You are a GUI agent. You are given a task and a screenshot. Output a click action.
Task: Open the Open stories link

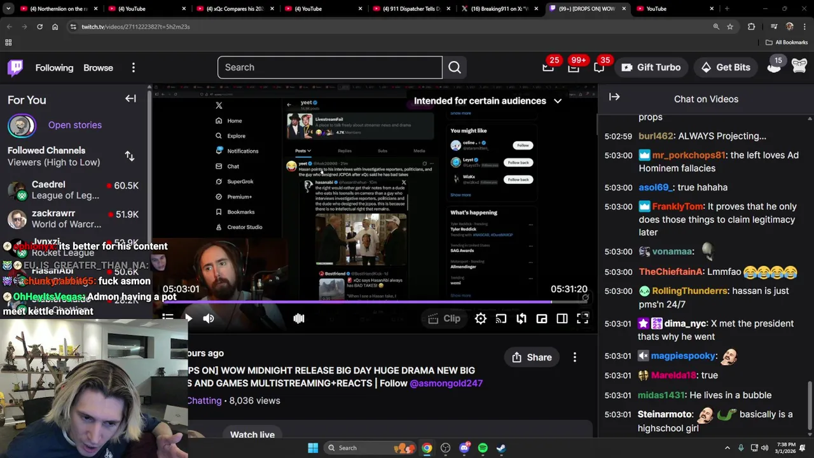point(75,125)
